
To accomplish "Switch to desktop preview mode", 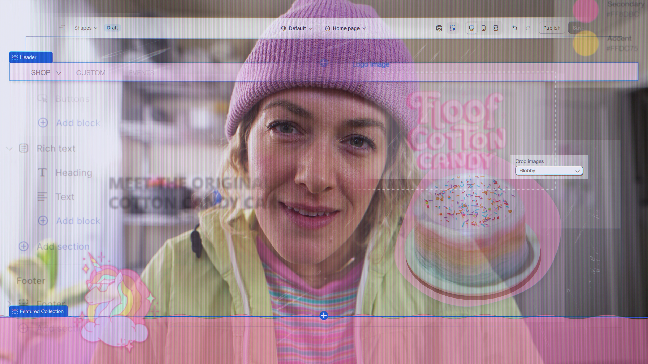I will [x=471, y=28].
